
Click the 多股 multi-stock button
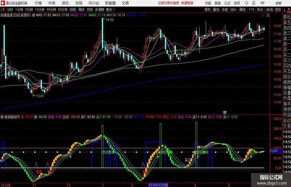[225, 10]
